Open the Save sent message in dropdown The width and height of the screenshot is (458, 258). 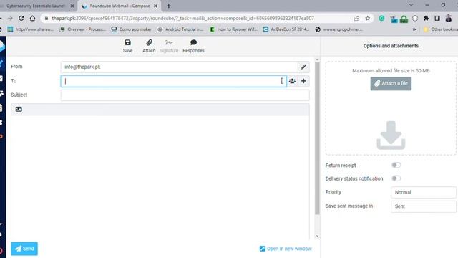coord(423,206)
